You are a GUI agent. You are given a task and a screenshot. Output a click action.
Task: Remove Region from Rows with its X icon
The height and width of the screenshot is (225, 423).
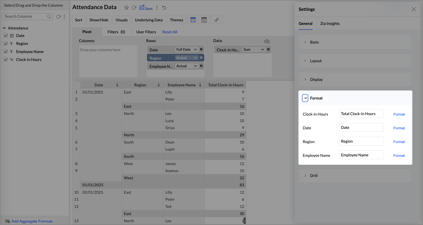click(x=201, y=58)
